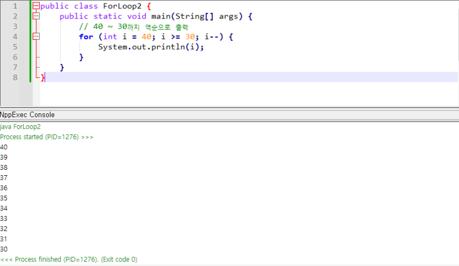Click the 'Process finished' exit code line
This screenshot has height=266, width=459.
pyautogui.click(x=69, y=259)
